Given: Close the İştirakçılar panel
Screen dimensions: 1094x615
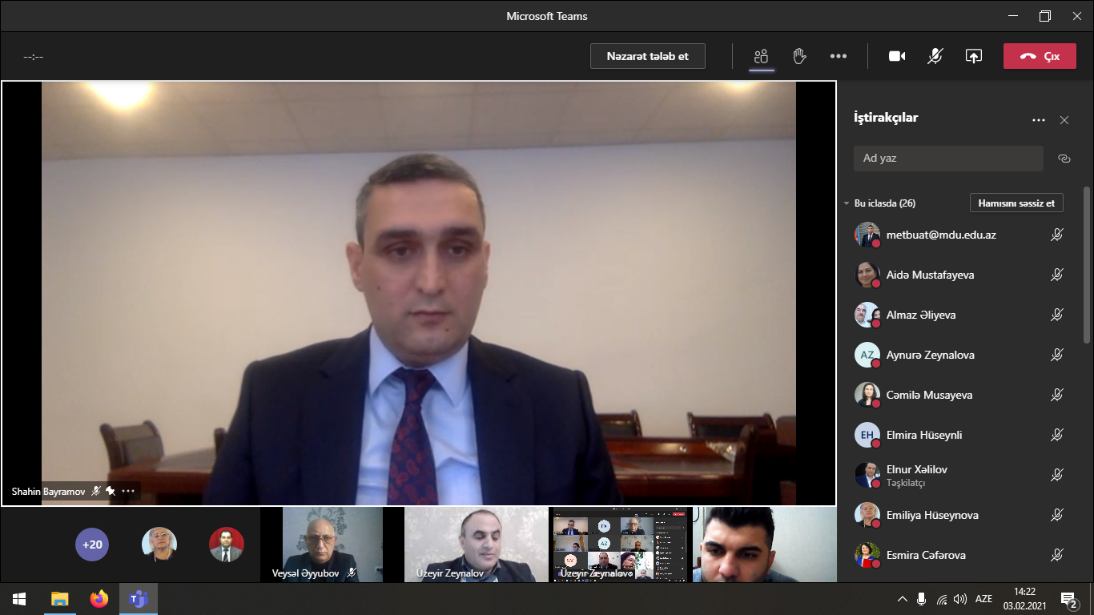Looking at the screenshot, I should pyautogui.click(x=1064, y=120).
